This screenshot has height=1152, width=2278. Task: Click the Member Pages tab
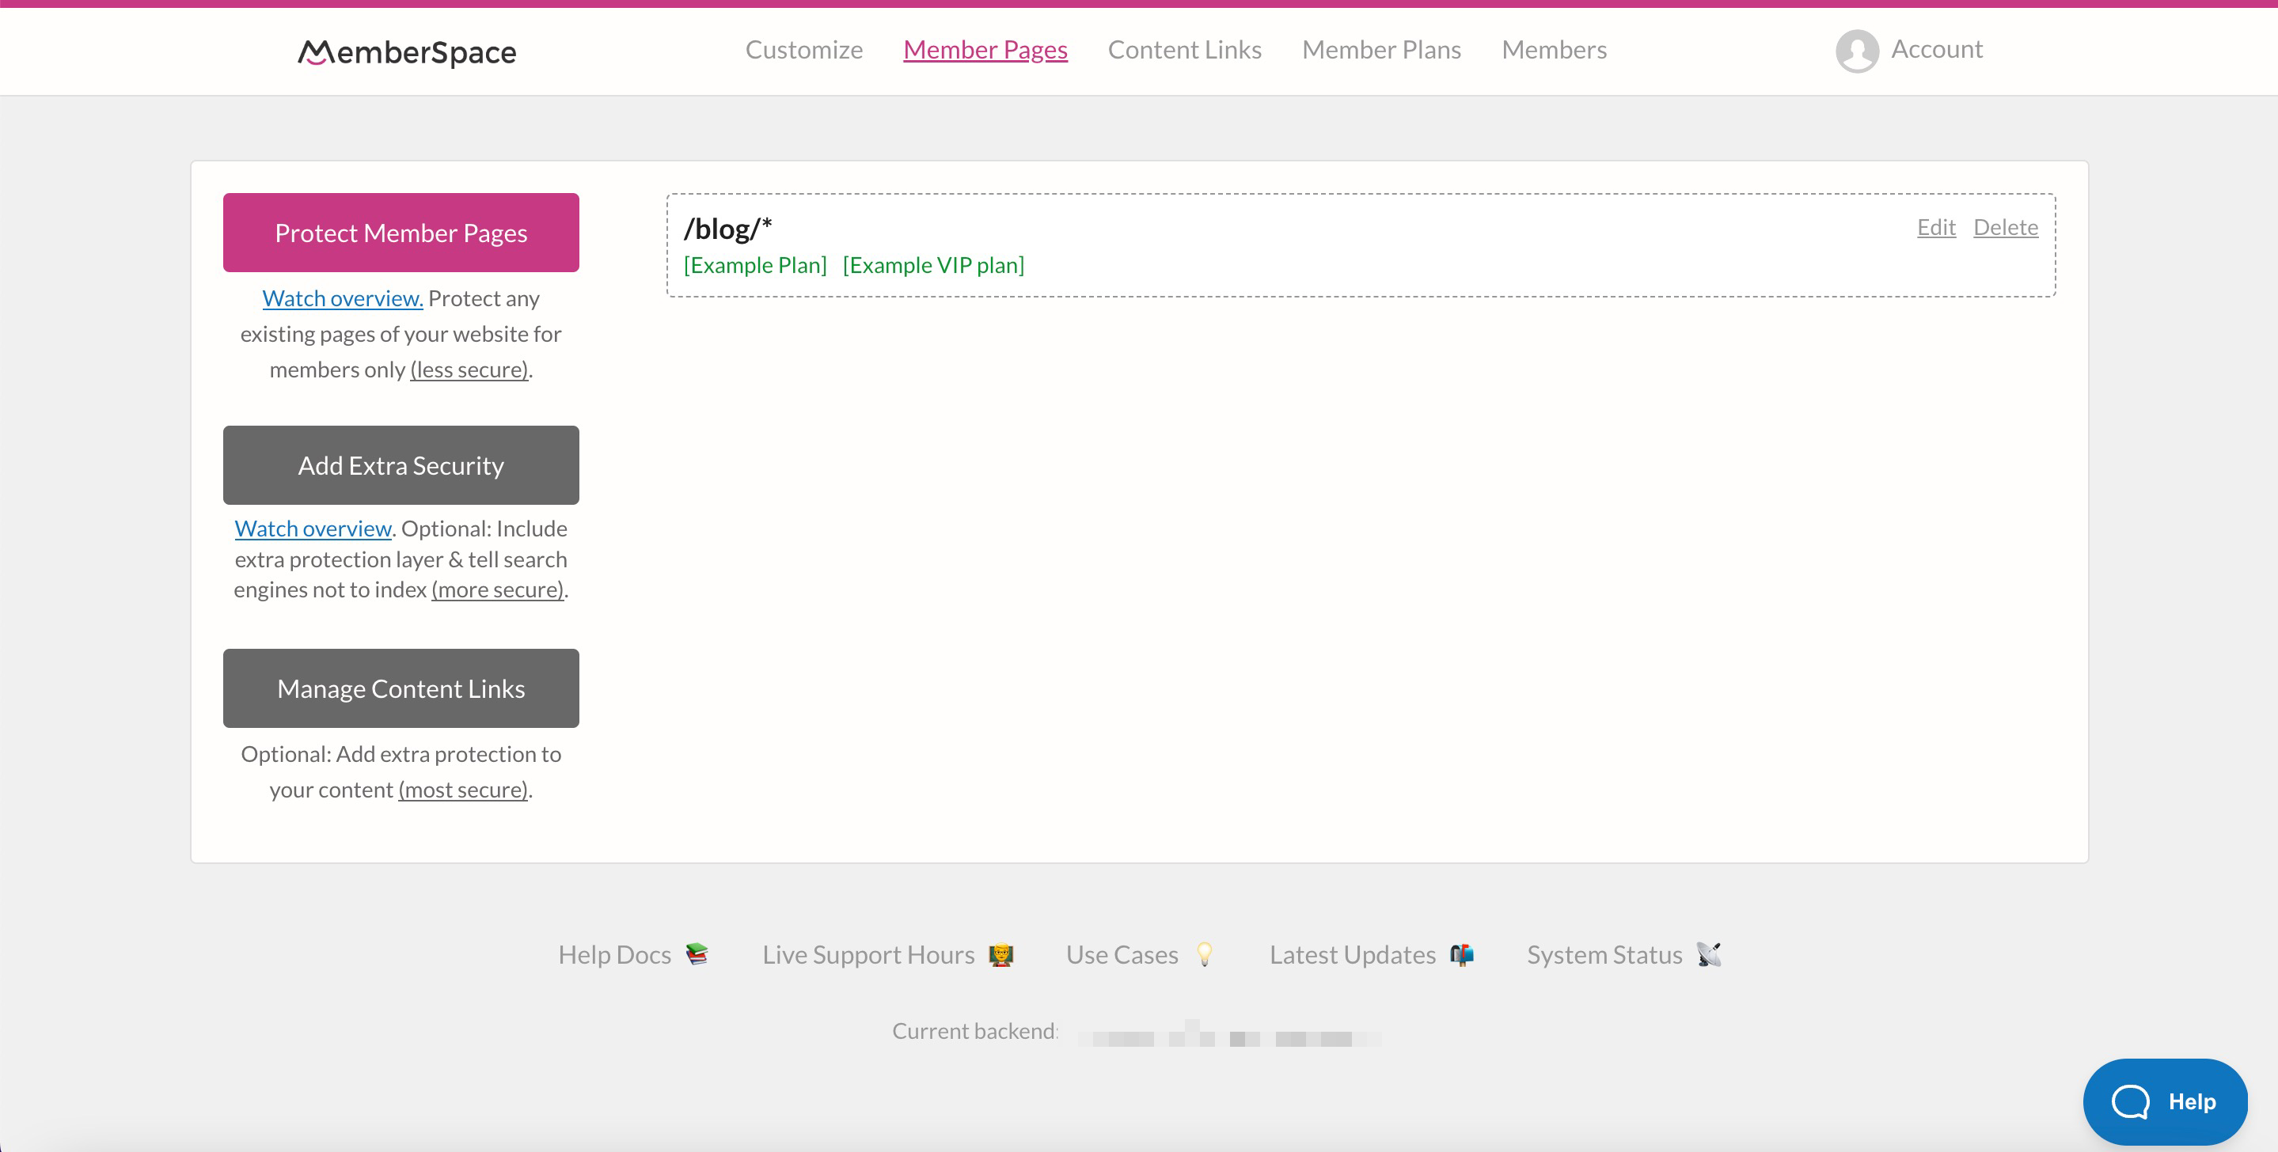pyautogui.click(x=986, y=48)
